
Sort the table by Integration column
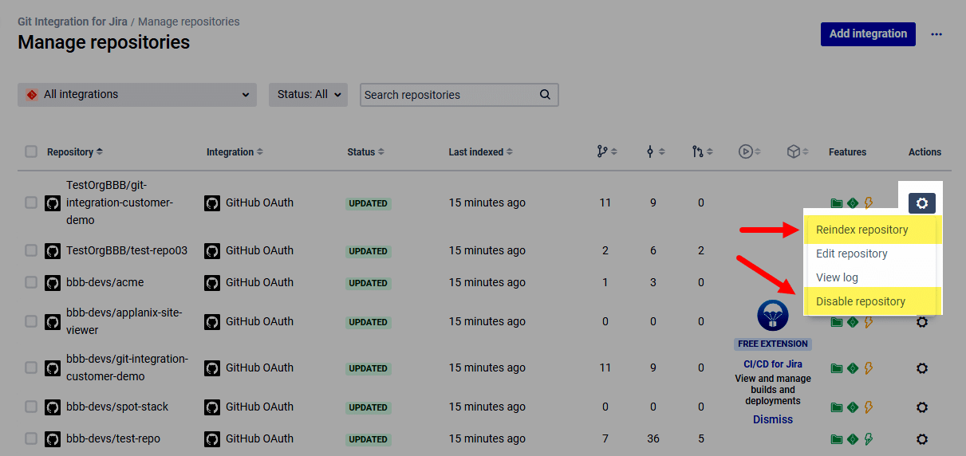coord(235,151)
